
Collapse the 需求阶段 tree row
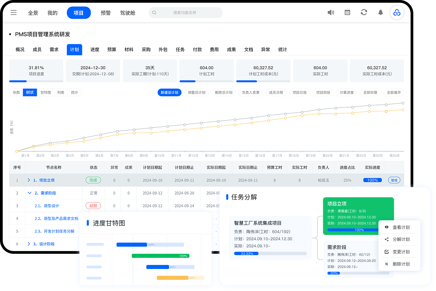(x=29, y=193)
